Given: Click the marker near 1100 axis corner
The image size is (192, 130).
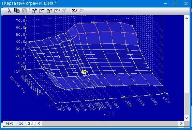Looking at the screenshot, I should (x=25, y=70).
